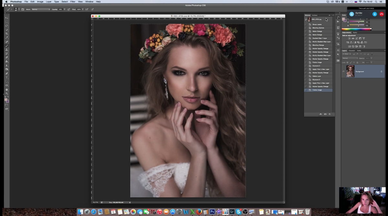Open the Image menu
The image size is (388, 216).
coord(40,2)
